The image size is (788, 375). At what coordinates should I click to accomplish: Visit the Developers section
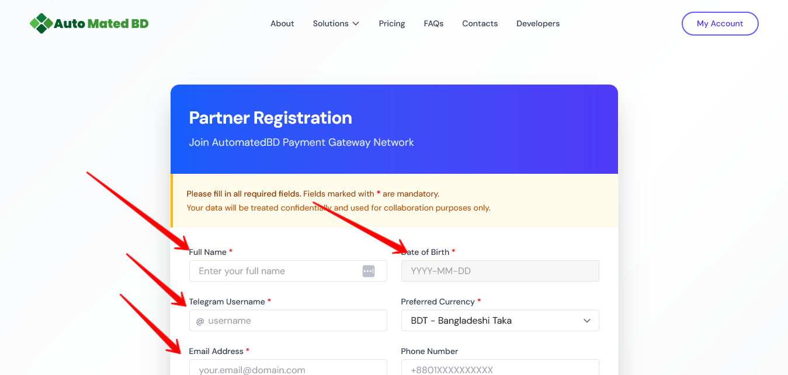point(538,24)
